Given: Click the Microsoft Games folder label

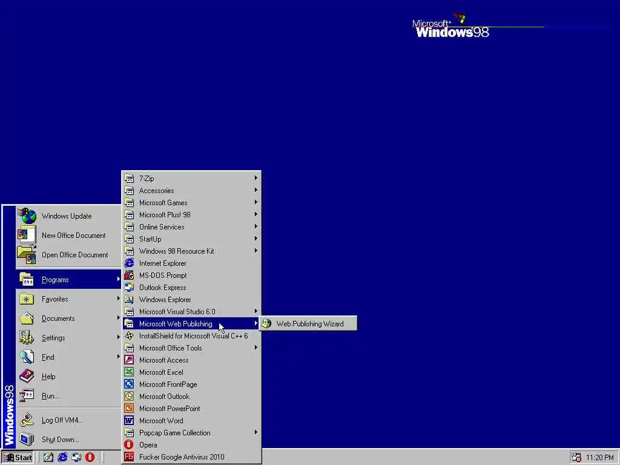Looking at the screenshot, I should [x=163, y=202].
